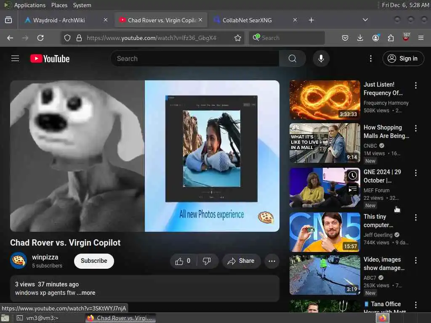The height and width of the screenshot is (323, 431).
Task: Close the Waydroid - ArchWiki tab
Action: pos(106,20)
